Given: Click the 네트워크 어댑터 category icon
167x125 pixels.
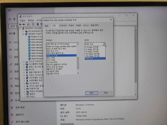Looking at the screenshot, I should coord(26,34).
